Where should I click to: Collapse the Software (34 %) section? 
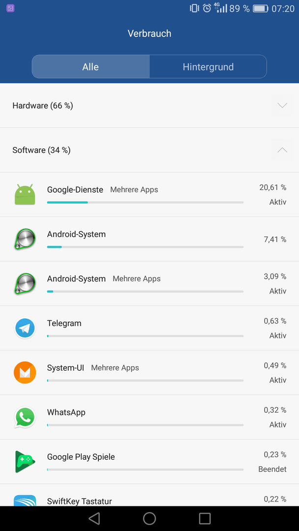tap(282, 149)
